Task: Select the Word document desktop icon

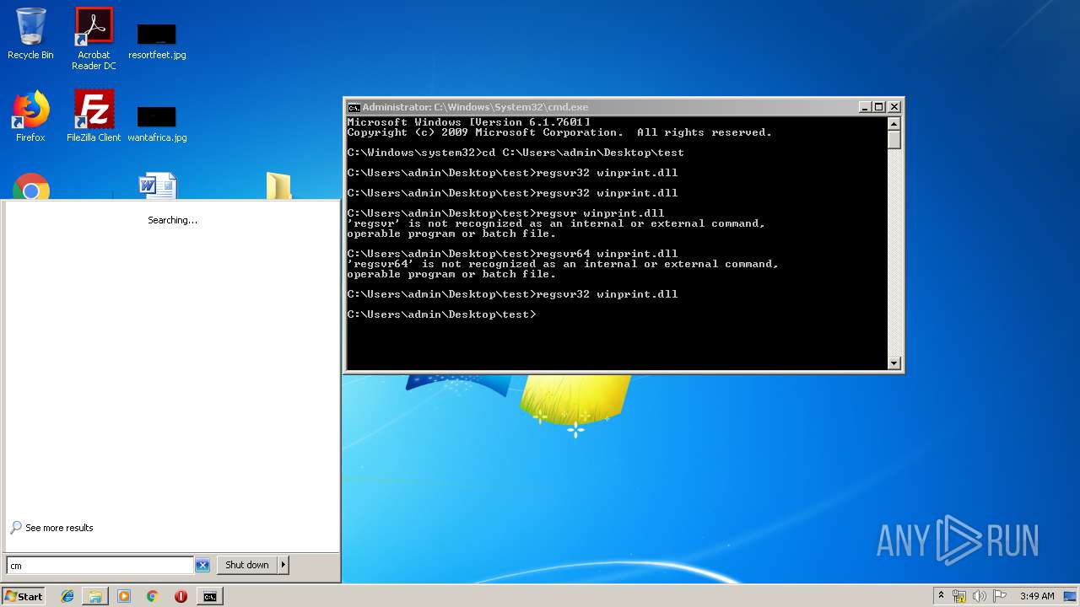Action: tap(157, 186)
